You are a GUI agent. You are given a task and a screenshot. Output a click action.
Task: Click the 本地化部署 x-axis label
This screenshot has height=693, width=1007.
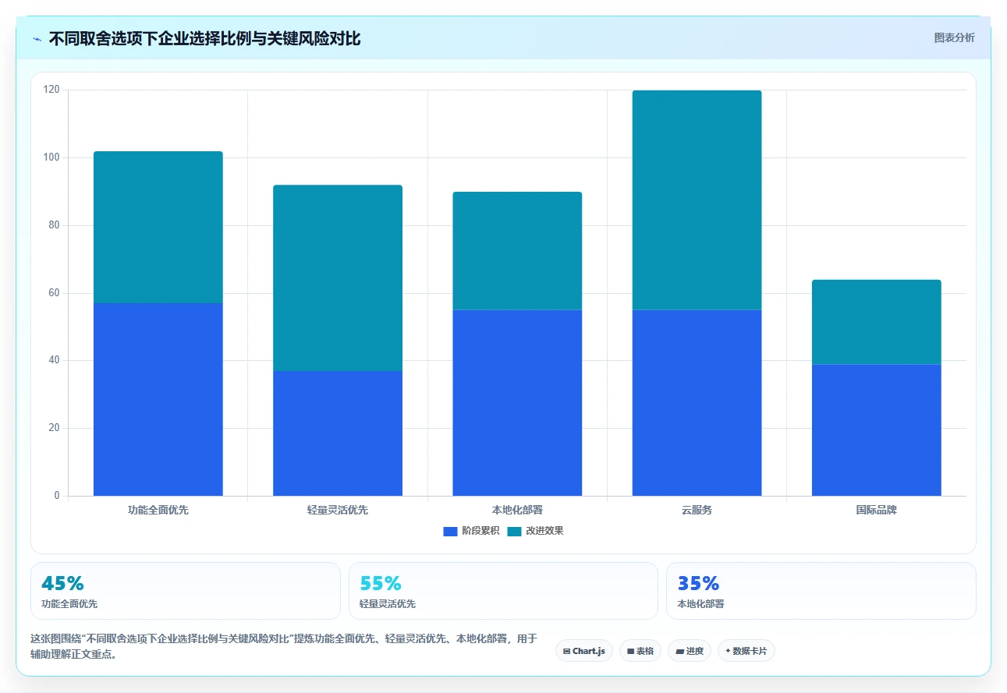tap(517, 511)
